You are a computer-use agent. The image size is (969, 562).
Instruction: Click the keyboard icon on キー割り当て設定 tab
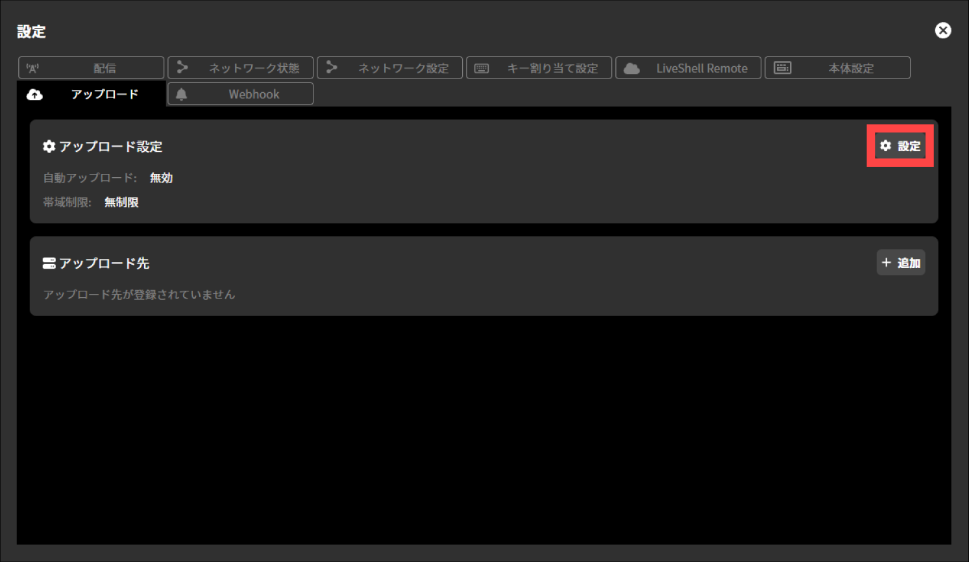click(x=482, y=68)
